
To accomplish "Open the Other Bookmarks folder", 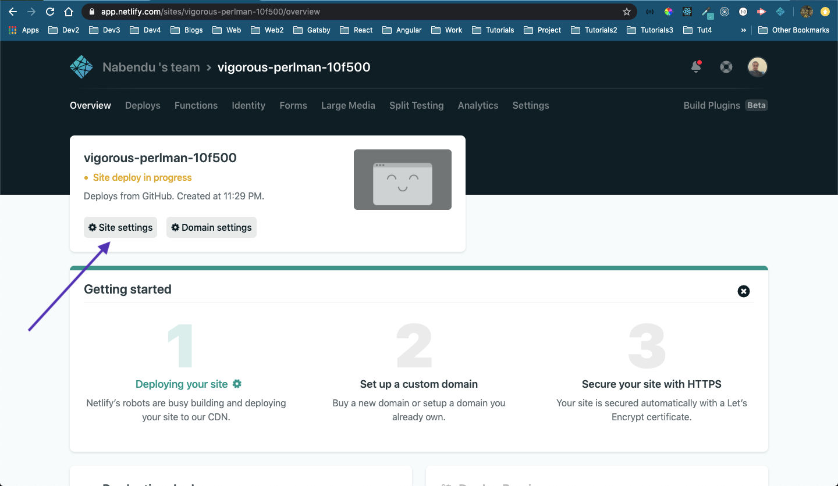I will tap(793, 30).
